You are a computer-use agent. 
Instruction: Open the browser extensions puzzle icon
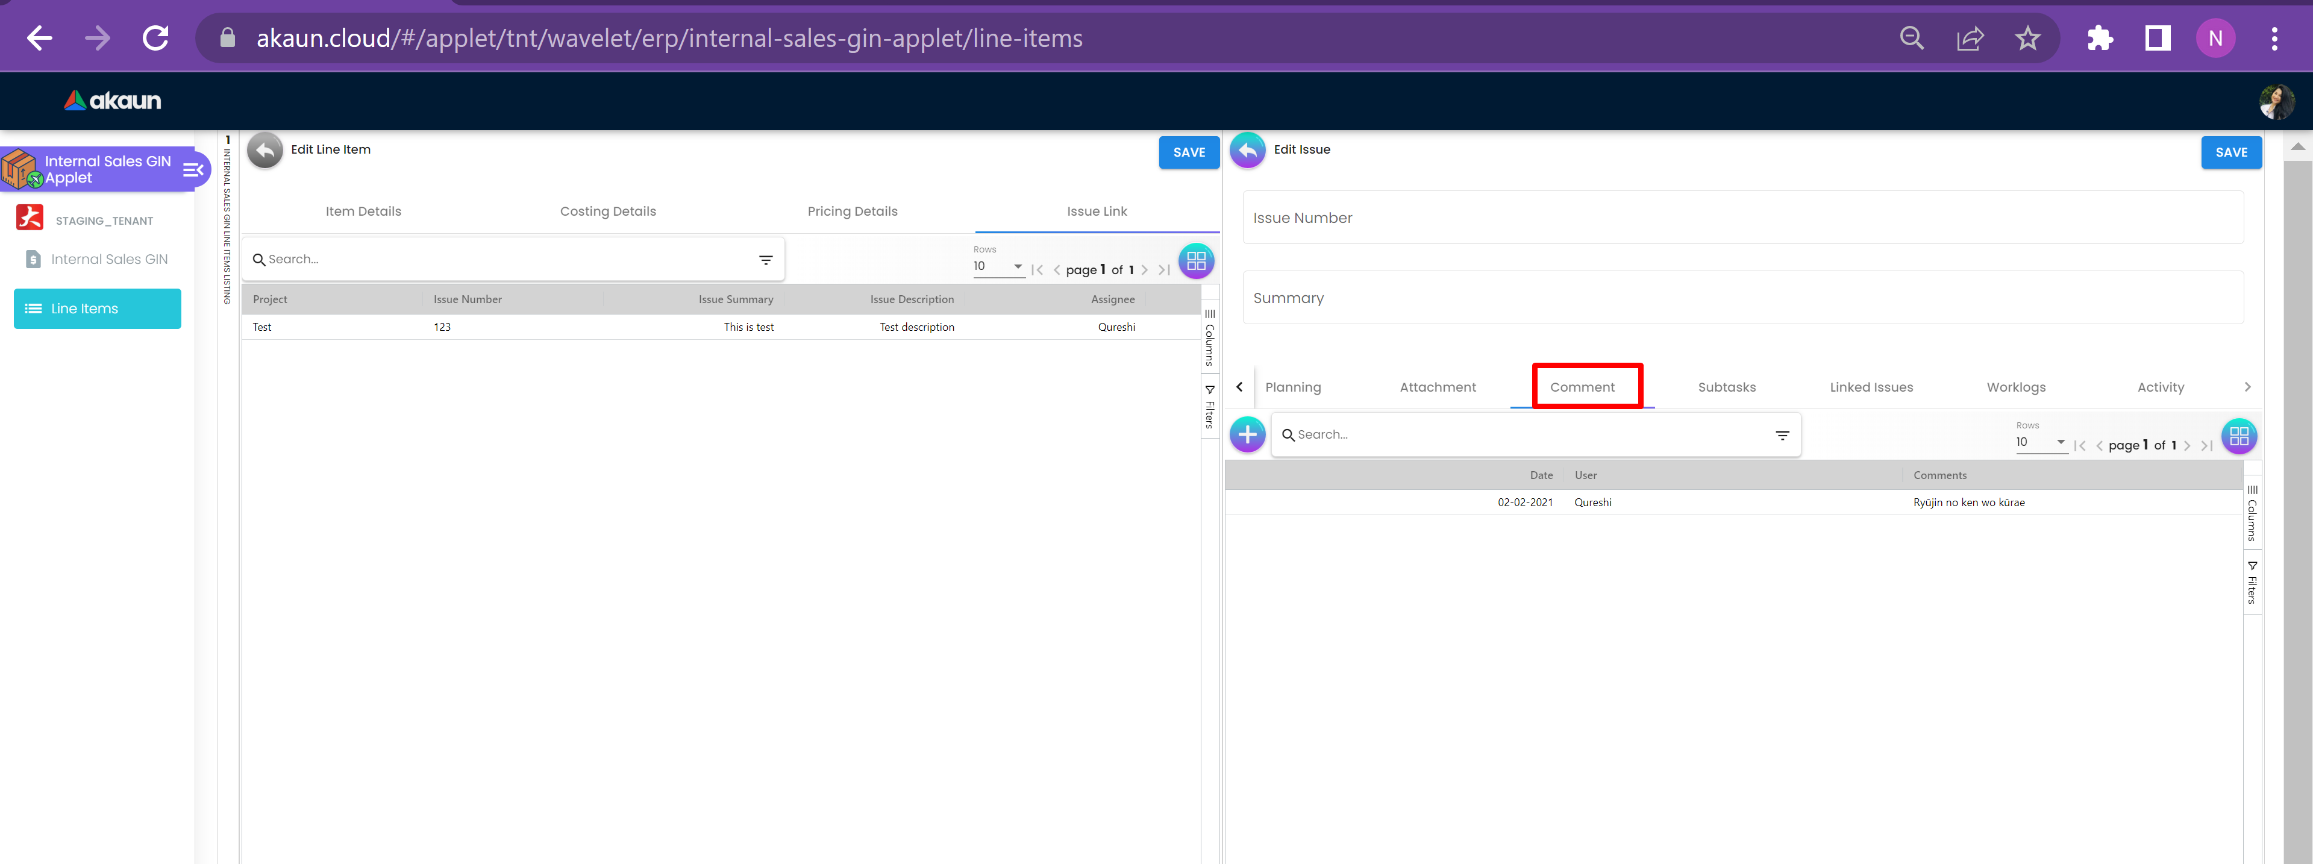coord(2099,39)
